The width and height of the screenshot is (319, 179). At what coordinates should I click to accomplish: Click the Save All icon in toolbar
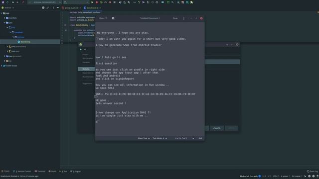click(x=3, y=2)
